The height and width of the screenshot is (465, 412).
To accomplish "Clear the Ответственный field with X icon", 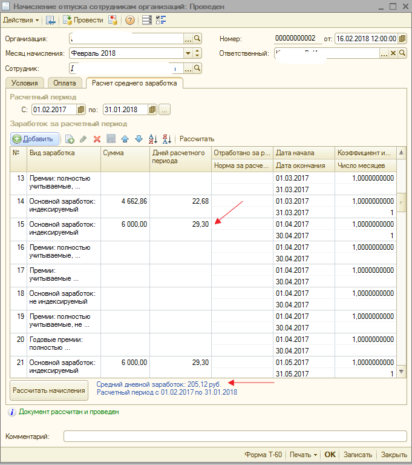I will click(393, 53).
